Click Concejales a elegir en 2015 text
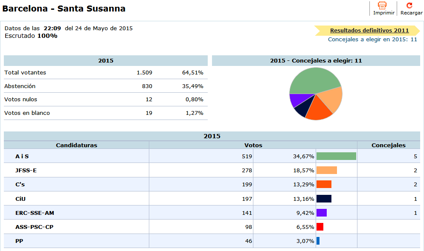Image resolution: width=424 pixels, height=251 pixels. pyautogui.click(x=372, y=39)
